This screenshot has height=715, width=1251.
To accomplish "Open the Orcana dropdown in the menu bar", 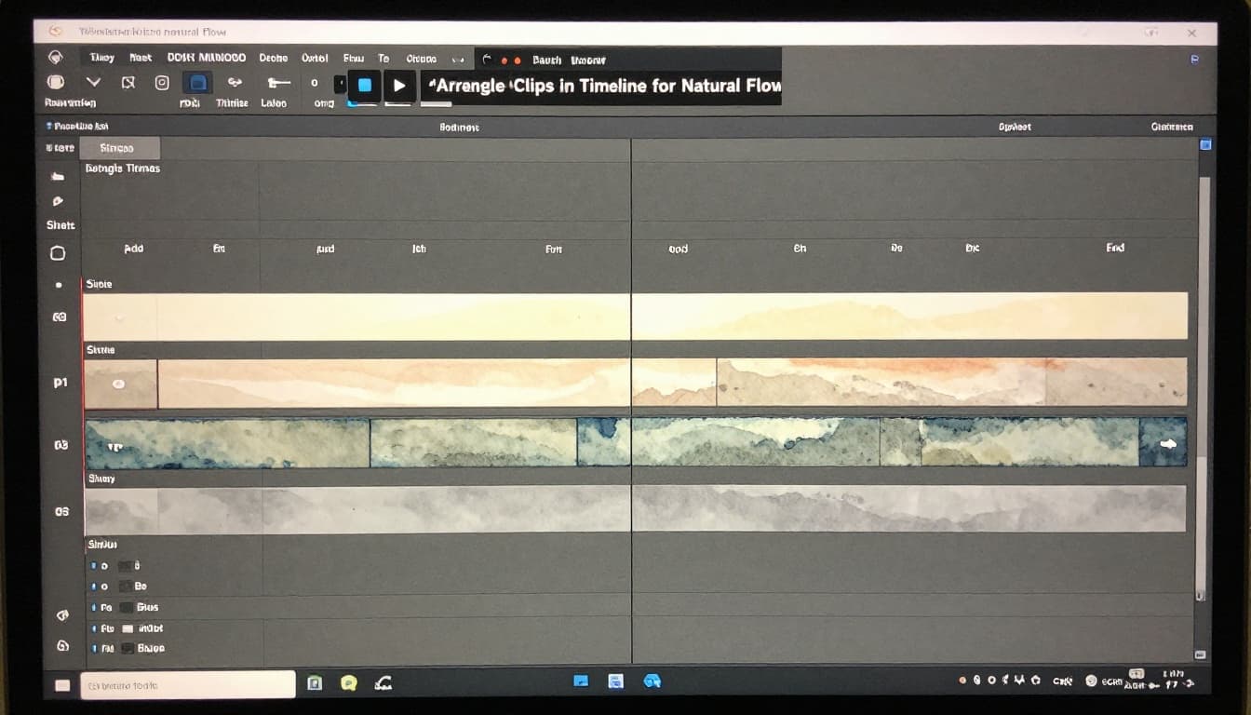I will click(424, 59).
